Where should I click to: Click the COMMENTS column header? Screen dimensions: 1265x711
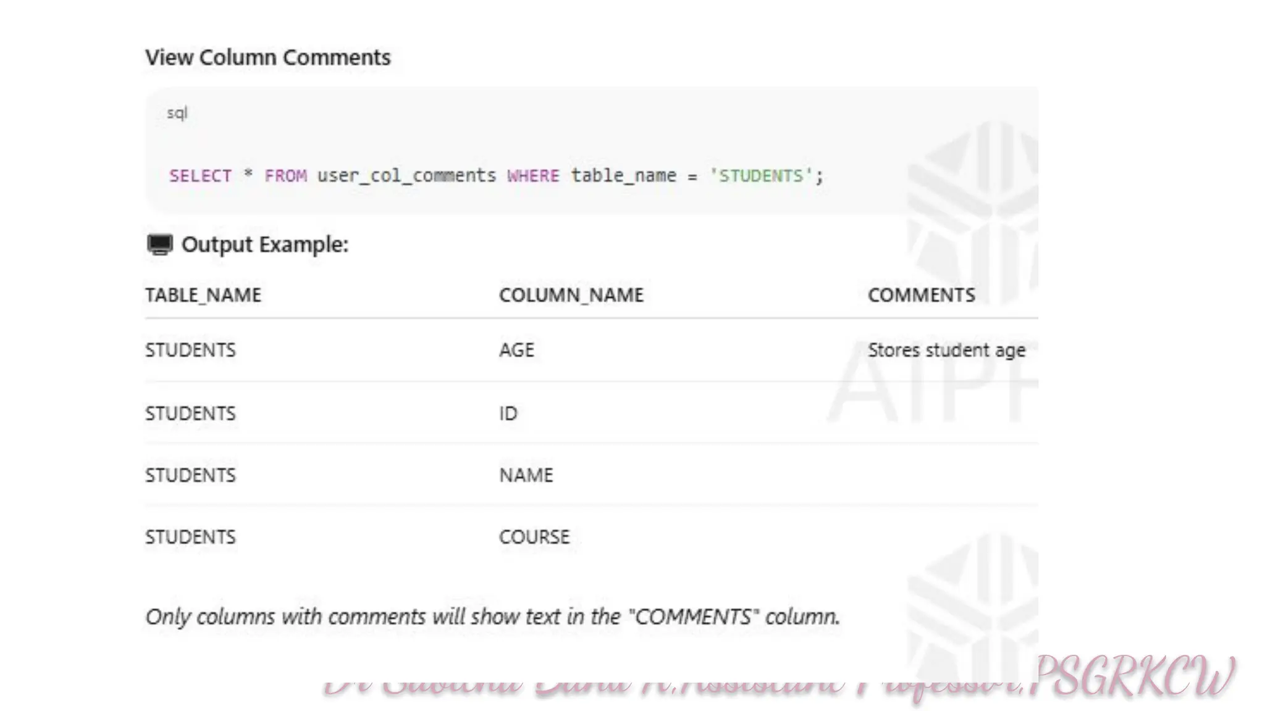pyautogui.click(x=921, y=295)
